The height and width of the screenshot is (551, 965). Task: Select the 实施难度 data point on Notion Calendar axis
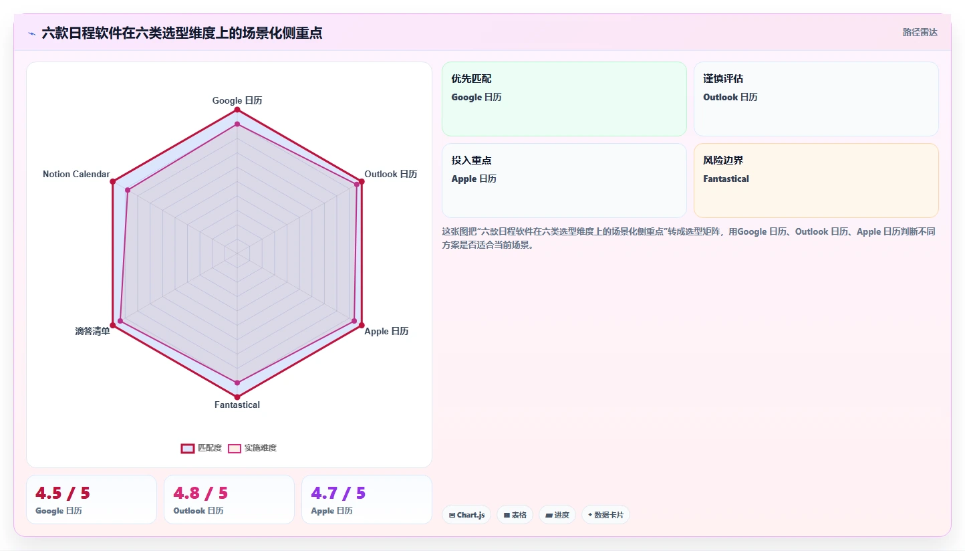point(128,191)
